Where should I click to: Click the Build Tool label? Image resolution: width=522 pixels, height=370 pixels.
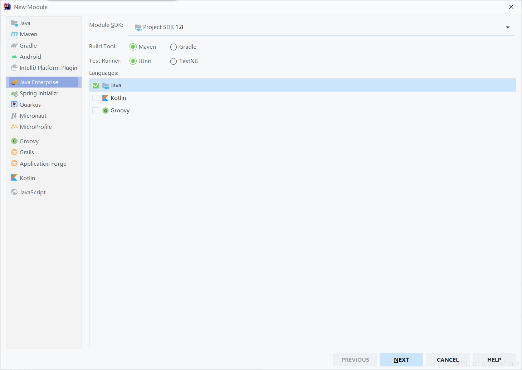[103, 46]
